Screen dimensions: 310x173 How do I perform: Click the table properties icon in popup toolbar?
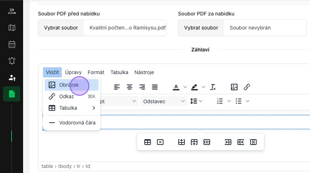147,142
